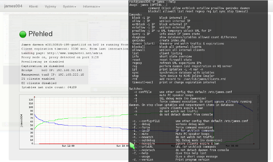Select the Přehled heading text
Viewport: 273px width, 162px height.
pyautogui.click(x=41, y=34)
